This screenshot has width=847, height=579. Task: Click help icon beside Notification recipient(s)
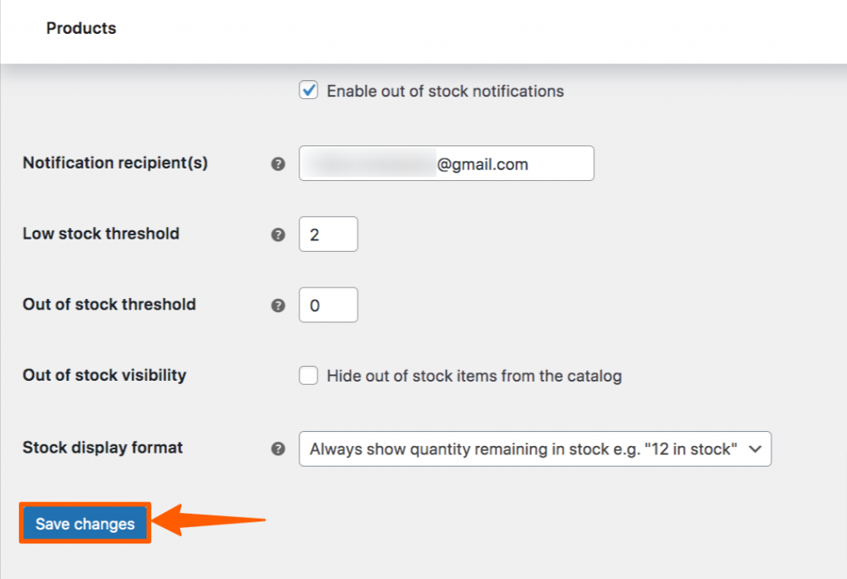pos(278,164)
